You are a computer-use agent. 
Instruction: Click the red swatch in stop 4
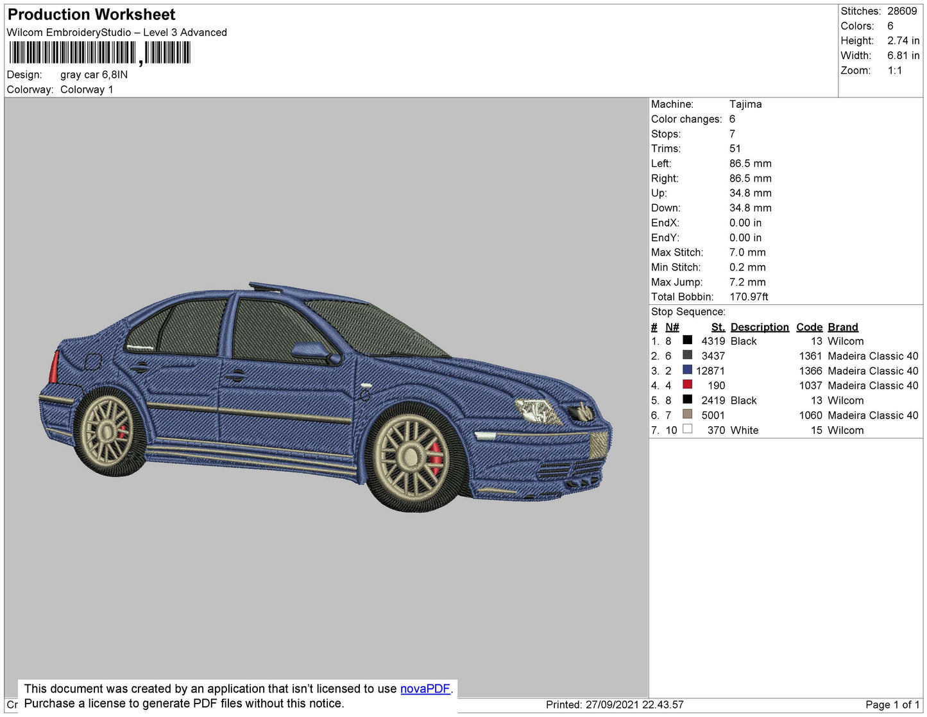(x=687, y=384)
